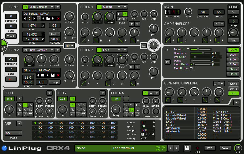Click the chord mode keyboard icon
The width and height of the screenshot is (244, 154).
coord(173,12)
